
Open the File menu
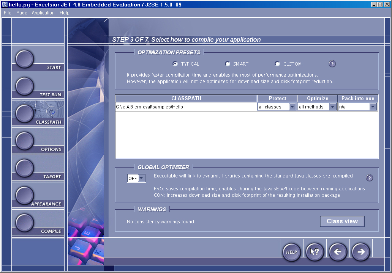(8, 13)
